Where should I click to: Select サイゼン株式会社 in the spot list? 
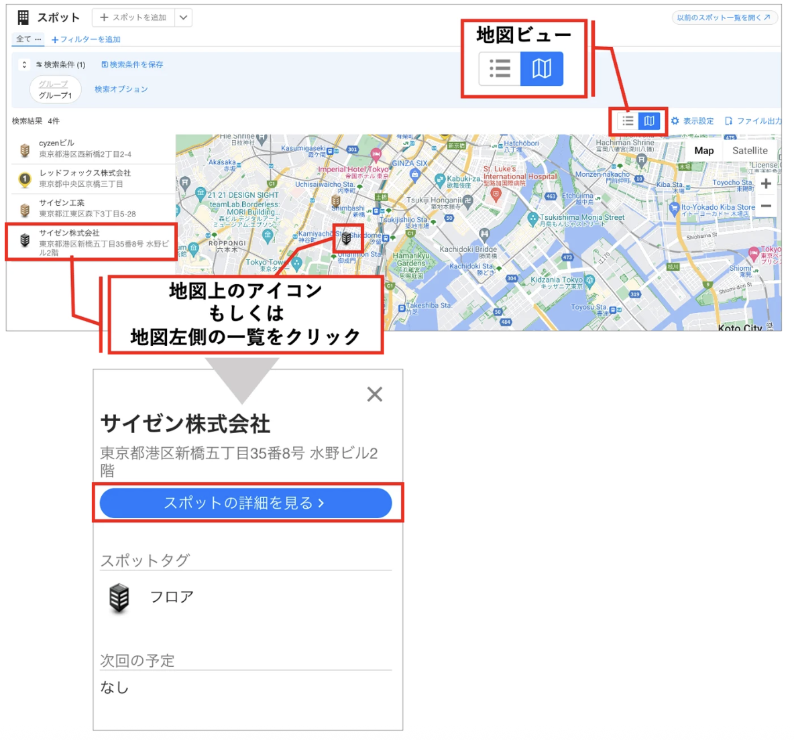(x=94, y=242)
